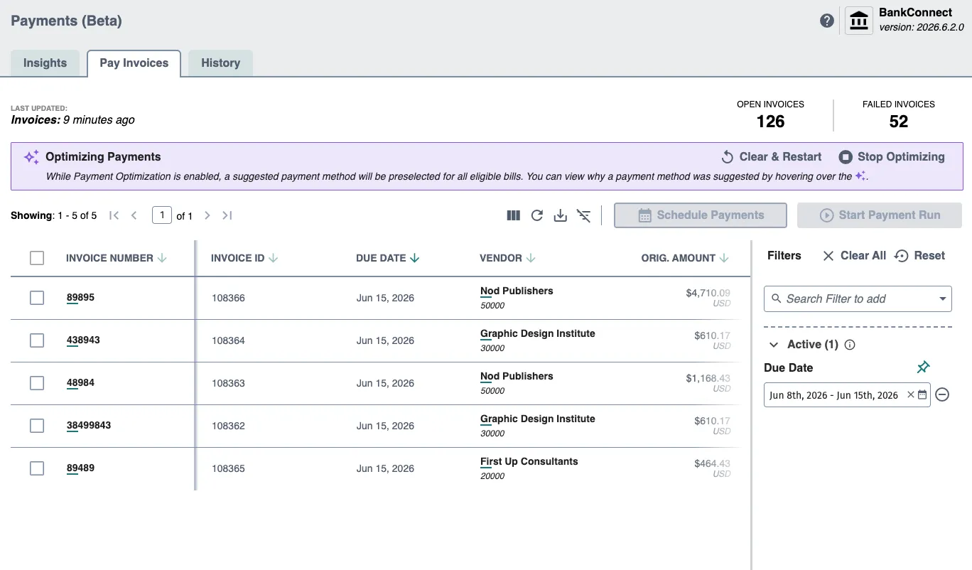Open the due date calendar picker

tap(922, 394)
